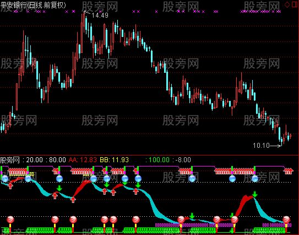The height and width of the screenshot is (235, 299).
Task: Click the red diamond icon in the chart corner
Action: 287,4
